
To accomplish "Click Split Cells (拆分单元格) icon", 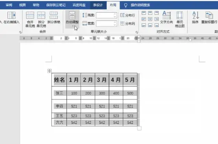I will (41, 15).
